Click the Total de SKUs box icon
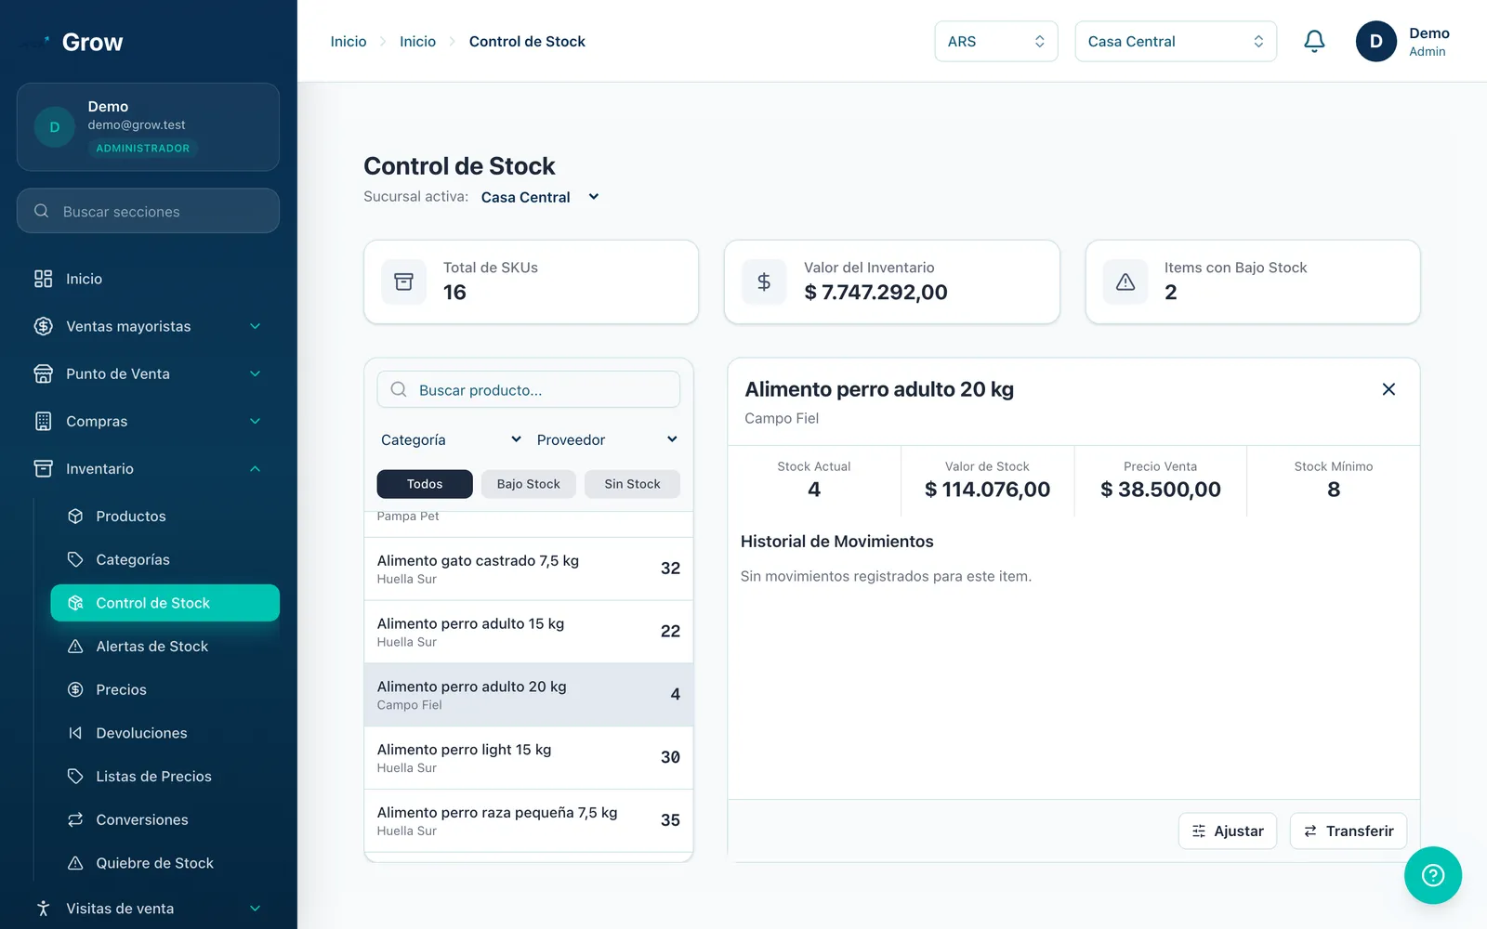This screenshot has height=929, width=1487. [x=404, y=281]
